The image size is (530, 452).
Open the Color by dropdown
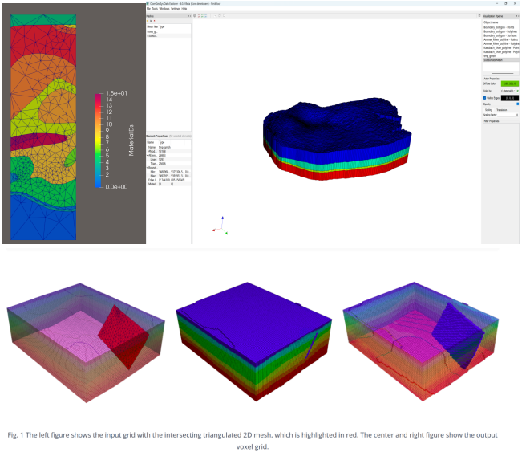(x=508, y=91)
